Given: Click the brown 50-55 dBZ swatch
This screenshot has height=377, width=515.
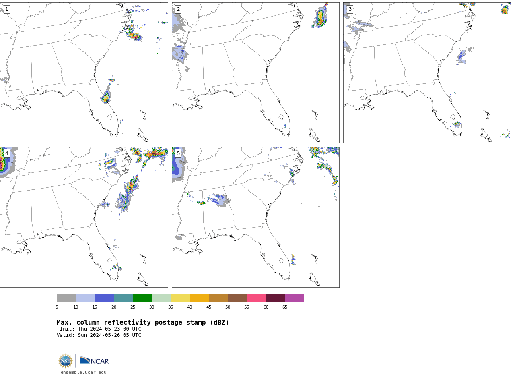Looking at the screenshot, I should 237,298.
